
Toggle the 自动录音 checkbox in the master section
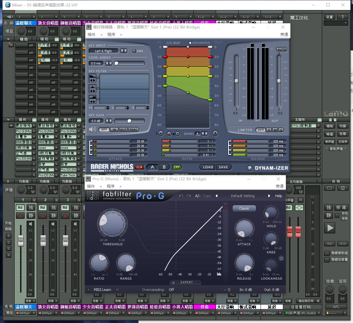337,216
